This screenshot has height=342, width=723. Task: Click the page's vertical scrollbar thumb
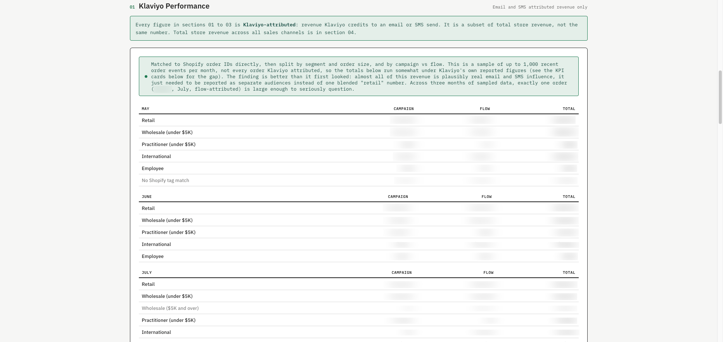click(x=720, y=97)
